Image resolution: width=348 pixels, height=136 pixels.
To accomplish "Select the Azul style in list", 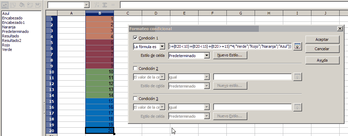I will coord(6,13).
